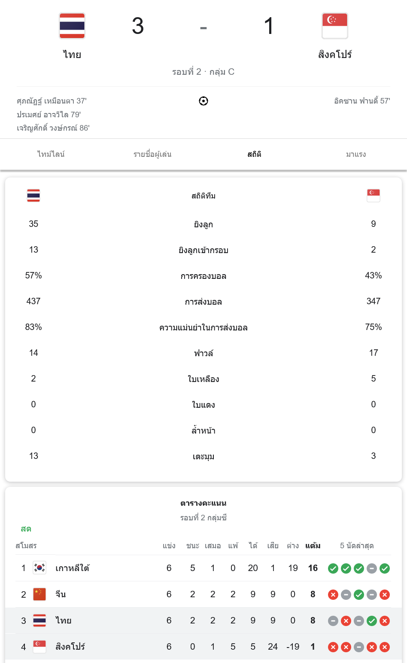Click a green win icon in South Korea's form
Image resolution: width=407 pixels, height=663 pixels.
click(x=333, y=568)
